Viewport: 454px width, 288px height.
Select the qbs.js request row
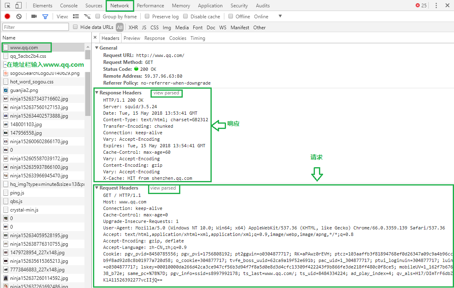[43, 201]
